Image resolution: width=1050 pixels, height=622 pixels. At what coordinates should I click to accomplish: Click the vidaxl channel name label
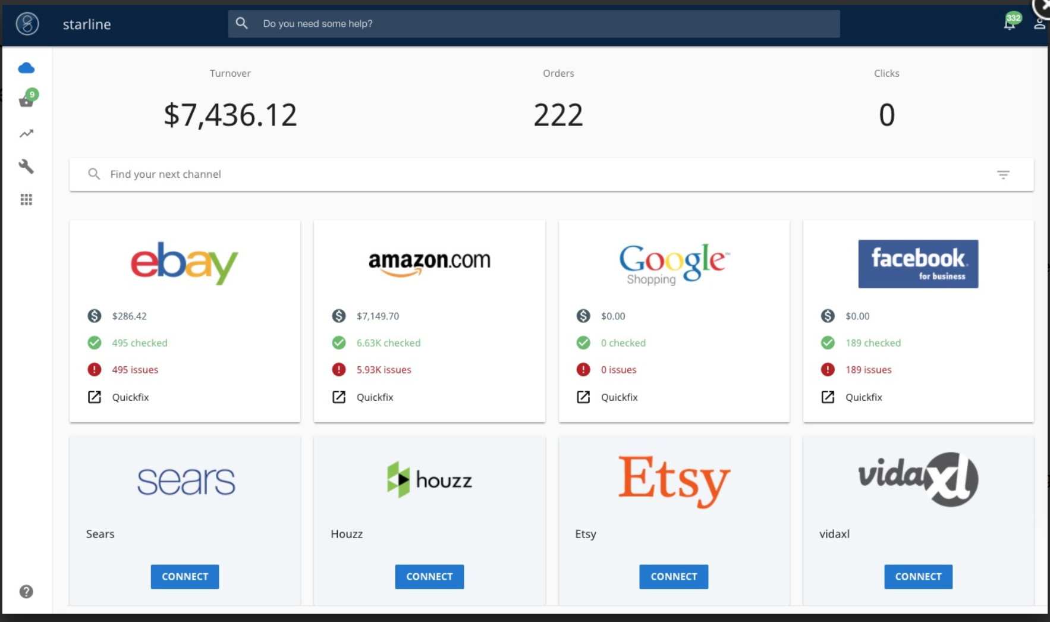point(834,534)
